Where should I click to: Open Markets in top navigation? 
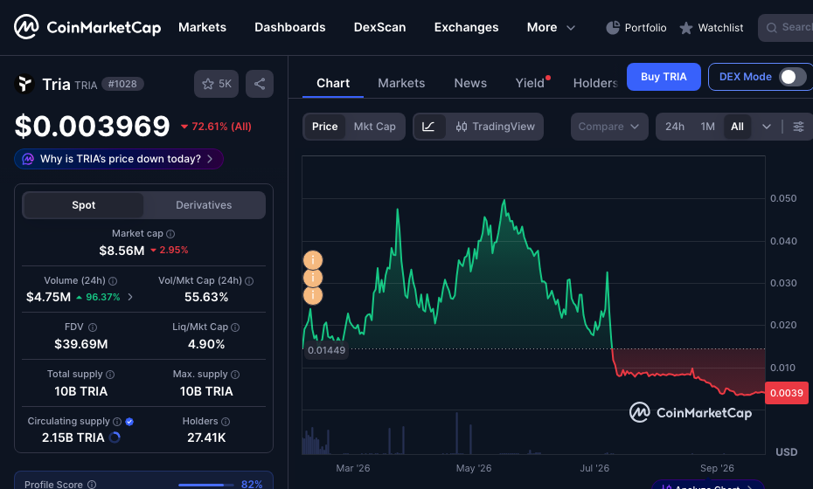(x=202, y=27)
